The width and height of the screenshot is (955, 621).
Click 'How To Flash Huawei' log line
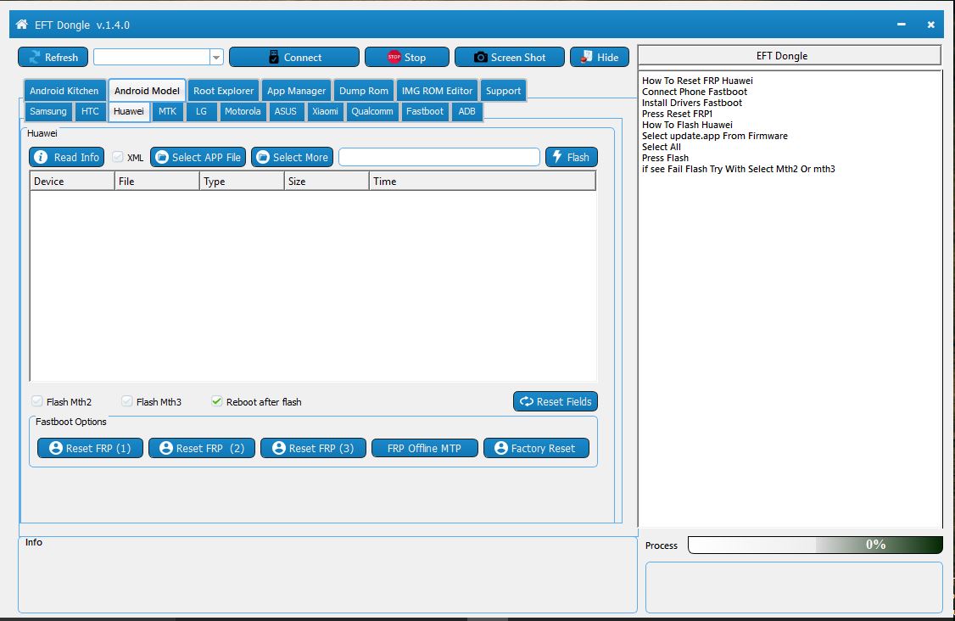[x=687, y=125]
